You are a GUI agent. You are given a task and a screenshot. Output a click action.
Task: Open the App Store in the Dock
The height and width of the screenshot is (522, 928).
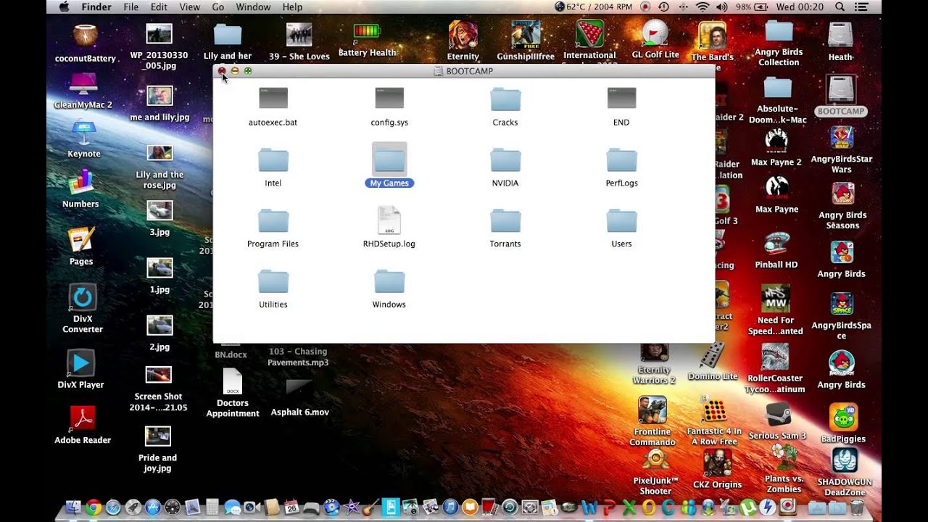click(152, 507)
